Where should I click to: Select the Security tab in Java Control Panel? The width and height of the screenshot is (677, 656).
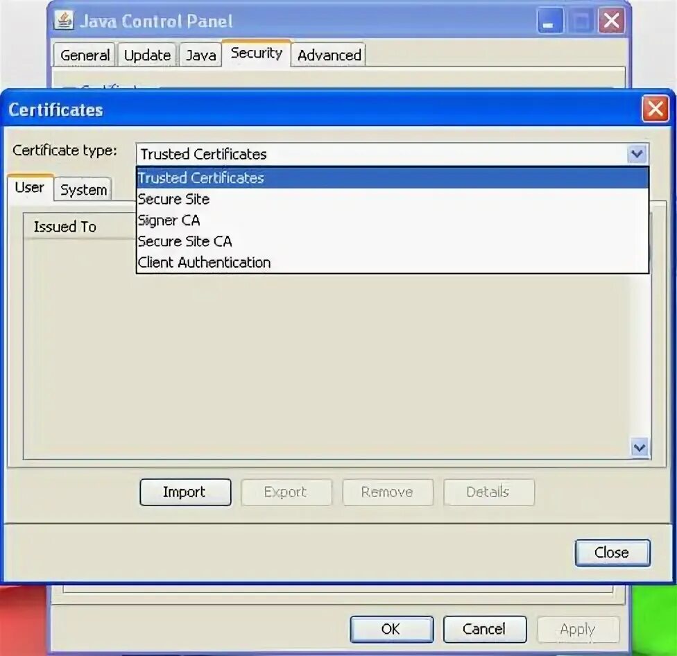pyautogui.click(x=257, y=53)
